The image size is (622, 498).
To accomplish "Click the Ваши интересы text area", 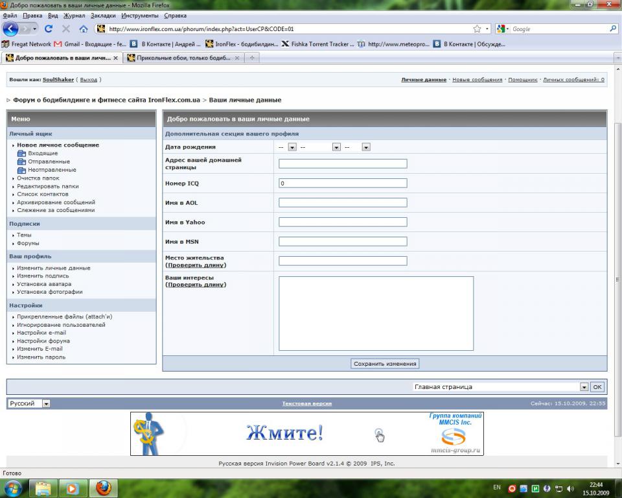I will point(376,313).
